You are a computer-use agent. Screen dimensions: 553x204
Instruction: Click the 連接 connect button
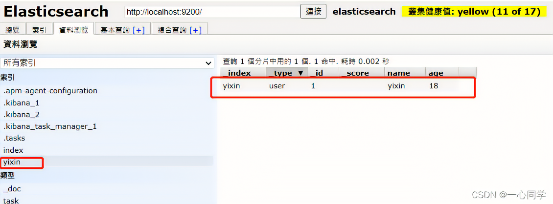(x=313, y=11)
